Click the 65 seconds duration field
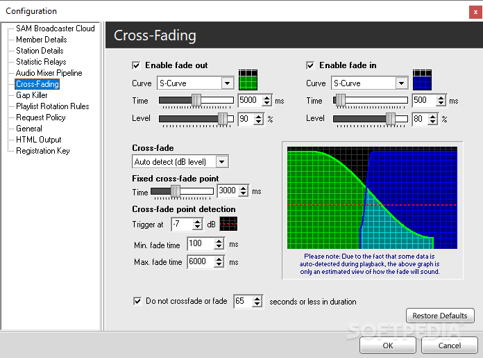 point(243,301)
